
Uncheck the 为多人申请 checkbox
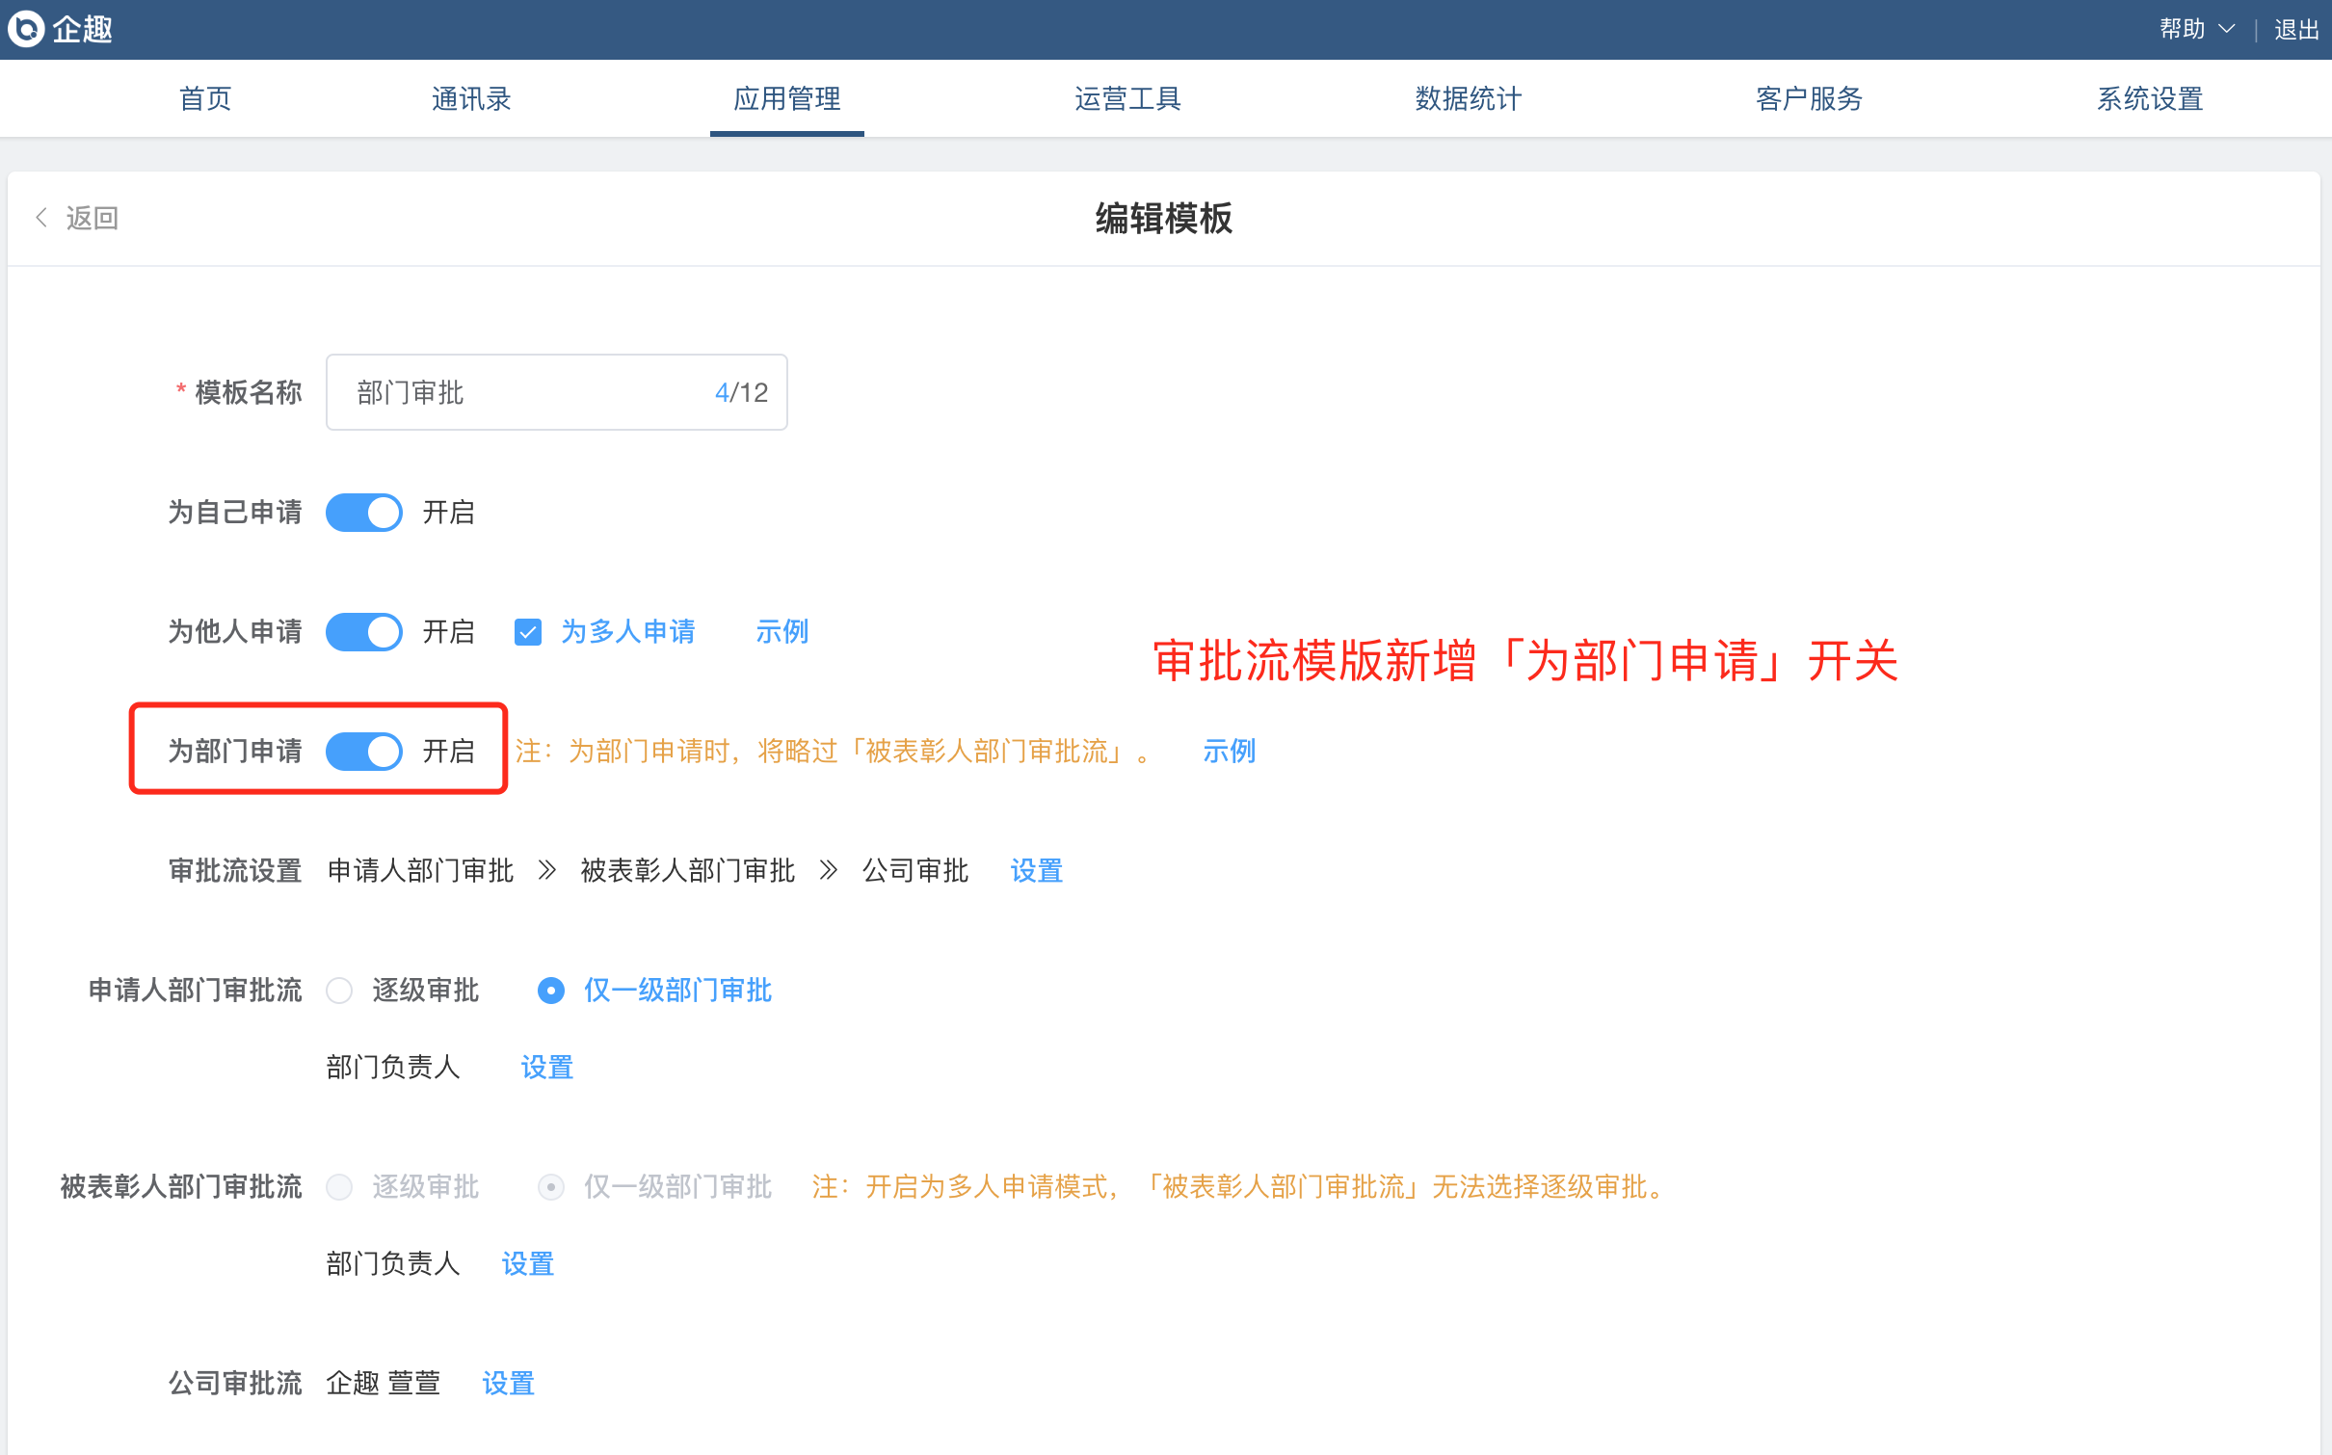(x=528, y=632)
